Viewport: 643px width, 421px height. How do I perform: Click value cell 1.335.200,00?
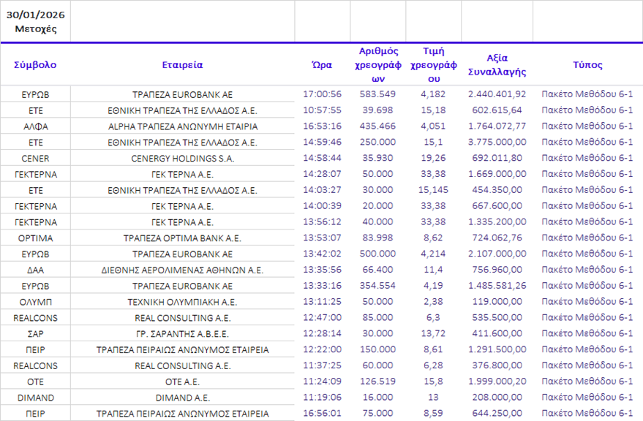click(497, 222)
